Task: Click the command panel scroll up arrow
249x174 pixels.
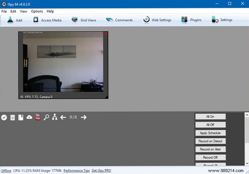Action: [x=247, y=115]
